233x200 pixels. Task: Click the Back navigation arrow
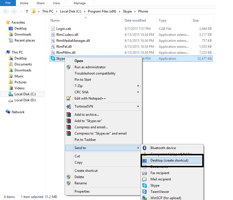click(6, 11)
